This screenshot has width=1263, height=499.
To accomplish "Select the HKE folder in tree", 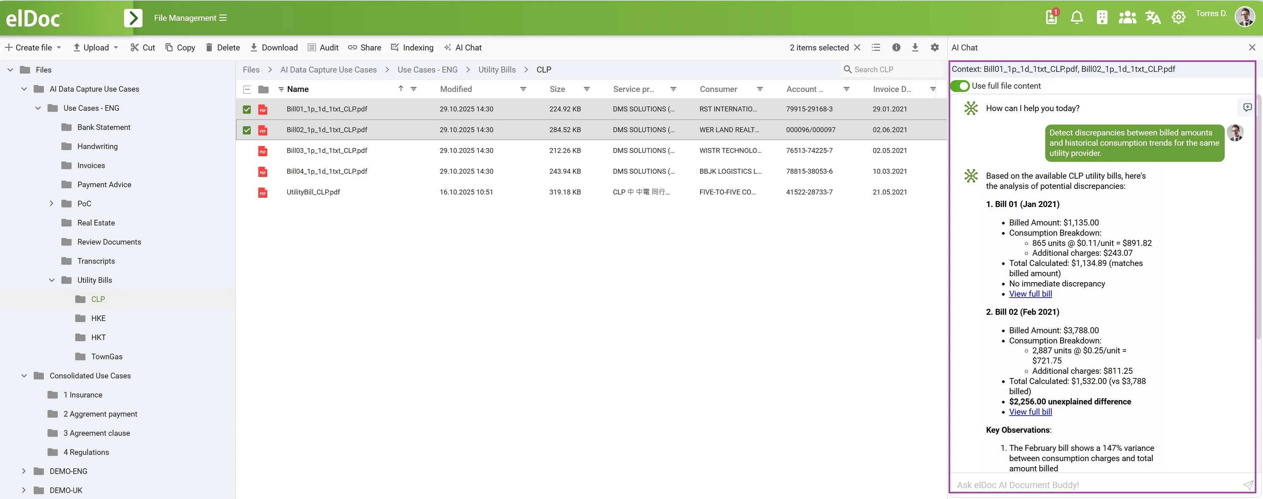I will coord(98,318).
